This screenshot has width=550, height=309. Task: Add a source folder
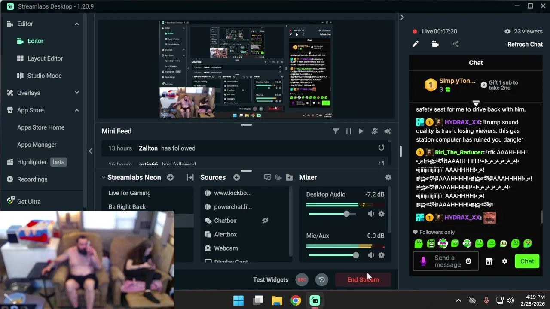coord(289,177)
